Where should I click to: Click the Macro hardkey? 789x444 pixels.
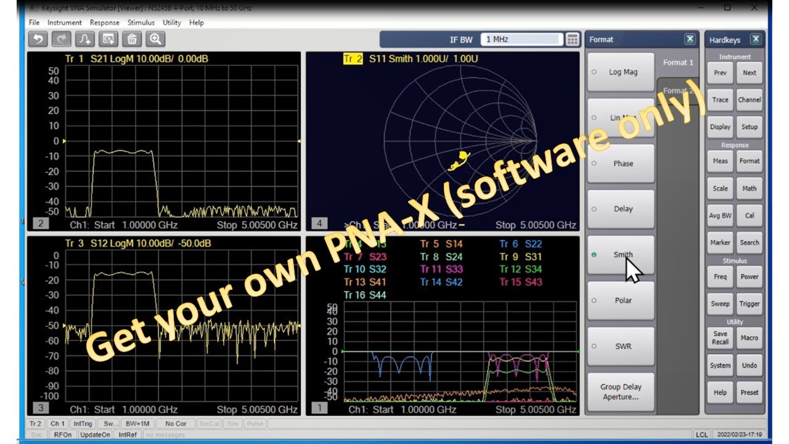750,338
